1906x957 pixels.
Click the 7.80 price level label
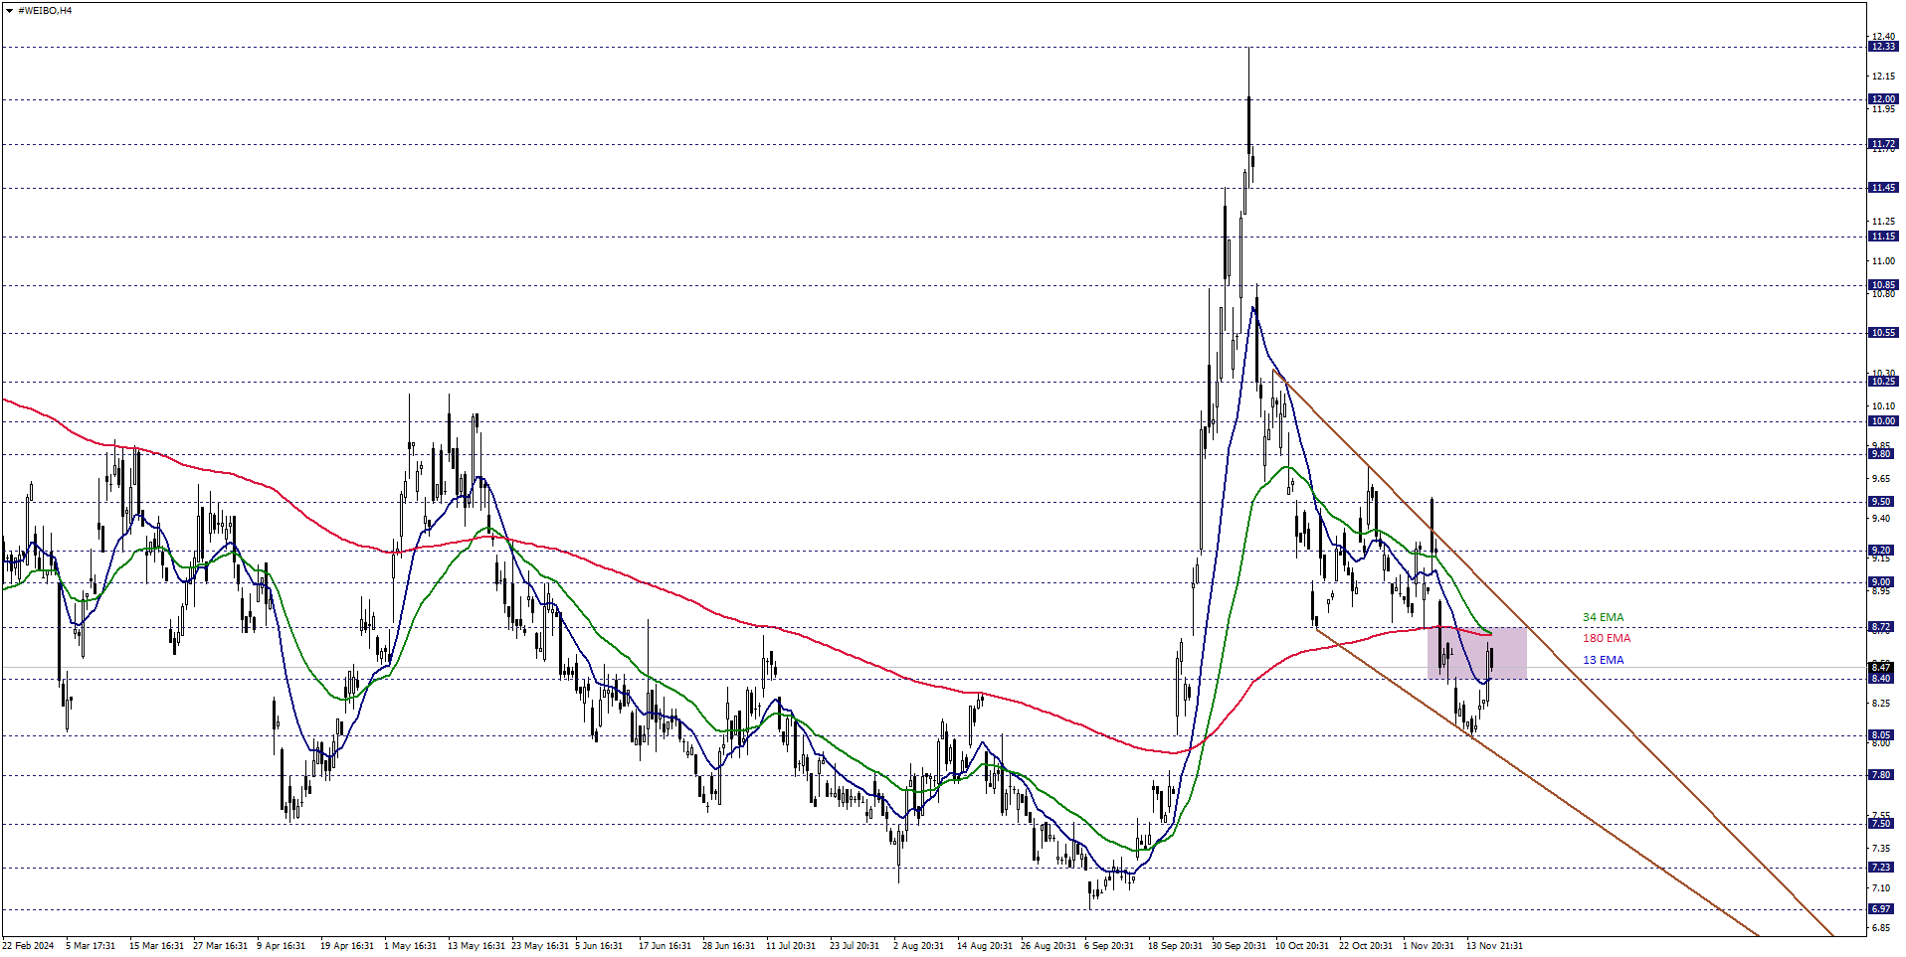(x=1883, y=775)
